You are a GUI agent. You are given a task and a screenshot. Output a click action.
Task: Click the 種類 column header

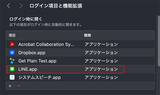87,35
